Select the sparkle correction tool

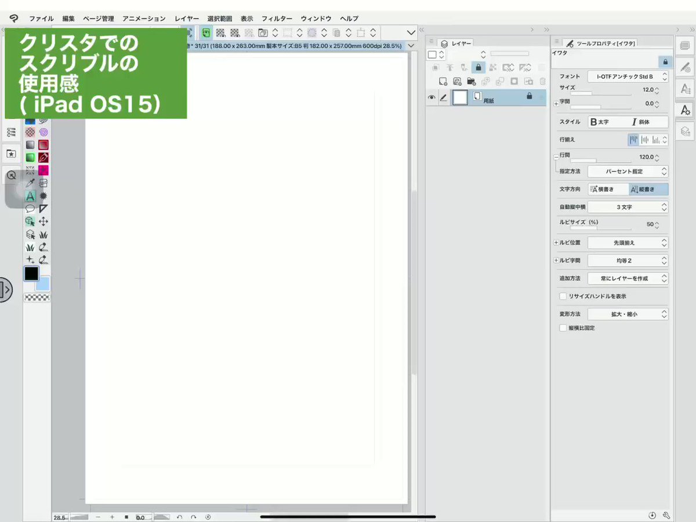tap(30, 260)
